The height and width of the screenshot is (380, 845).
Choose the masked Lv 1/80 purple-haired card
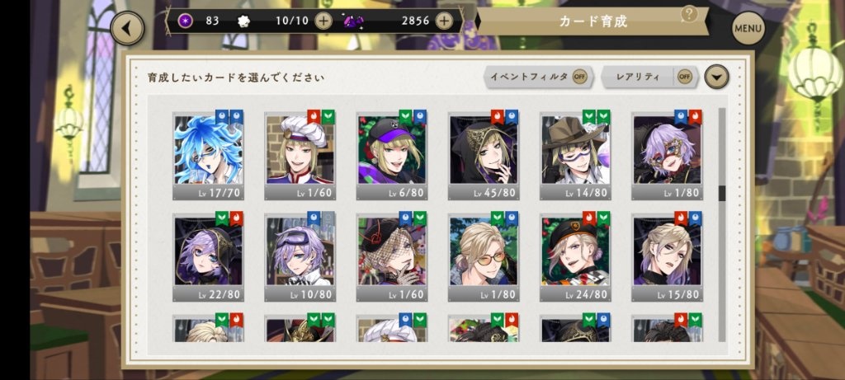click(667, 156)
